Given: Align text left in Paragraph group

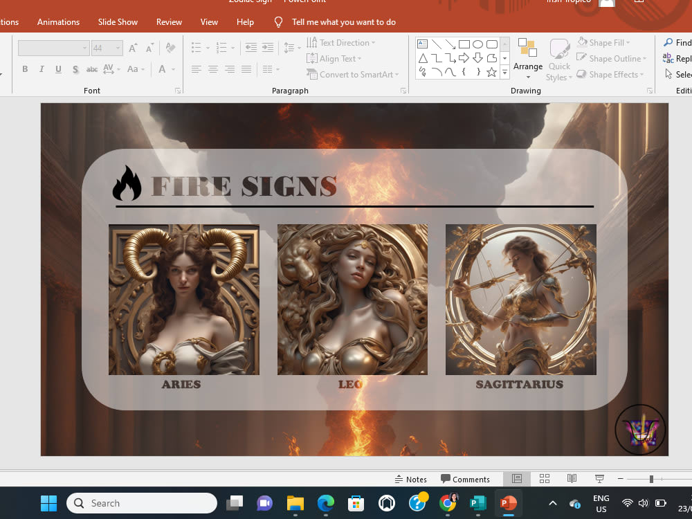Looking at the screenshot, I should pyautogui.click(x=197, y=69).
